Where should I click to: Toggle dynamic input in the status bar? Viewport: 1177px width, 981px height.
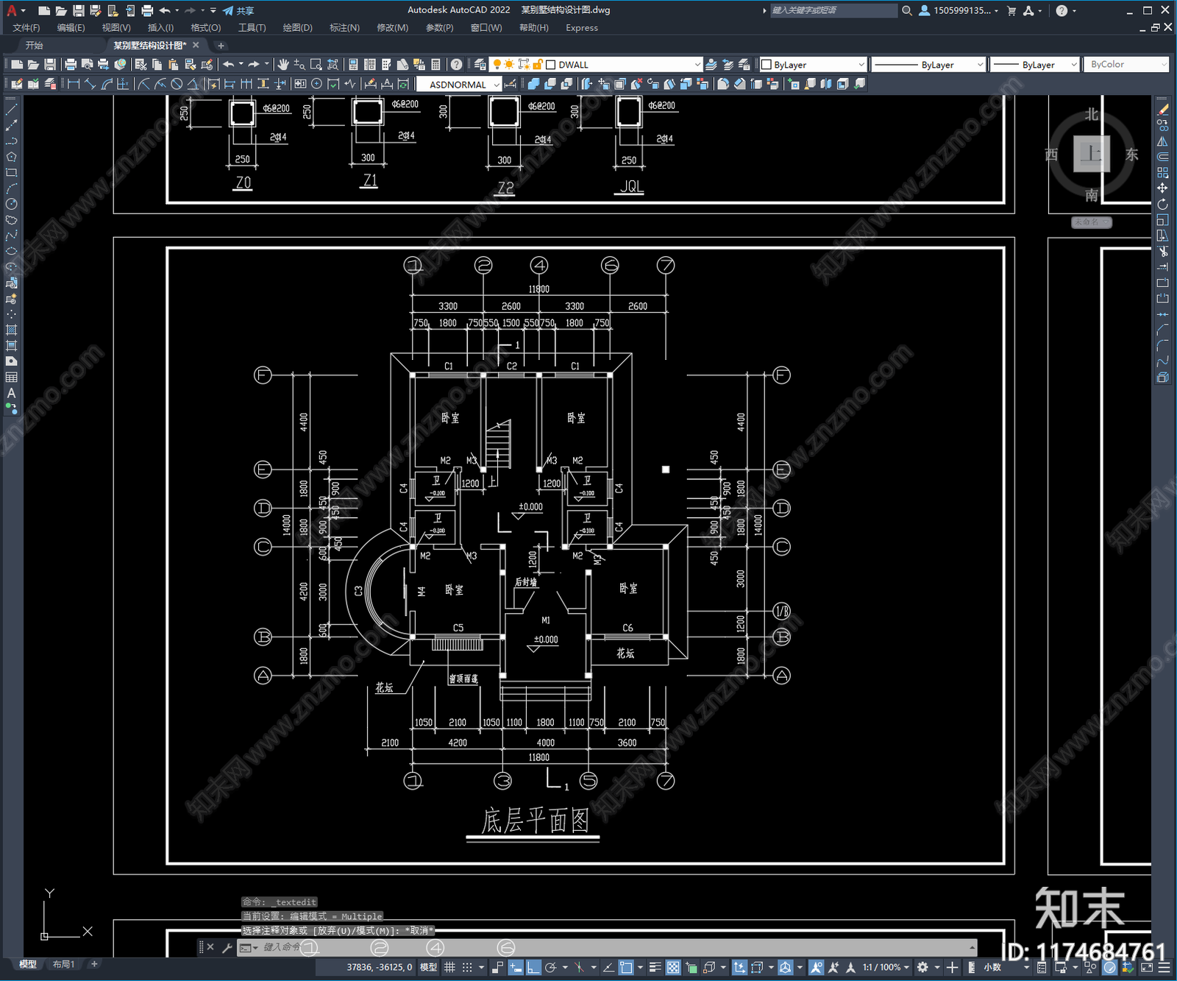pyautogui.click(x=516, y=968)
